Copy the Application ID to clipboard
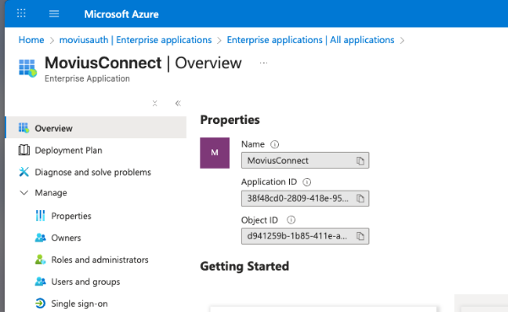Viewport: 508px width, 312px height. [x=360, y=198]
